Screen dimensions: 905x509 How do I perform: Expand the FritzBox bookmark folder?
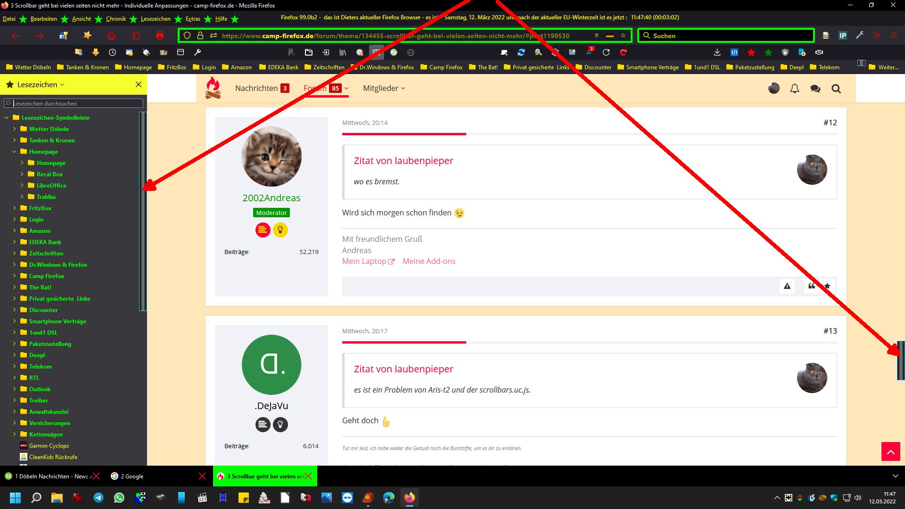14,208
